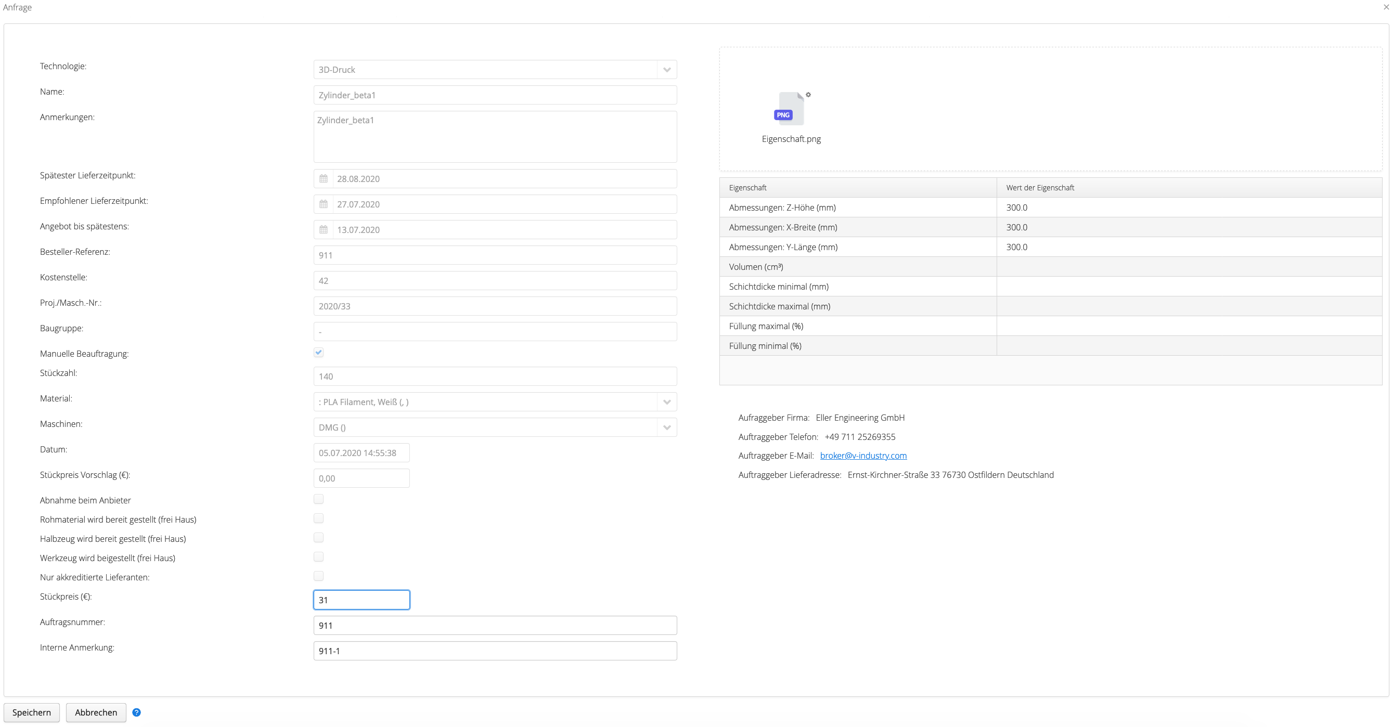Click the Anmerkungen text area
The width and height of the screenshot is (1393, 727).
[495, 137]
